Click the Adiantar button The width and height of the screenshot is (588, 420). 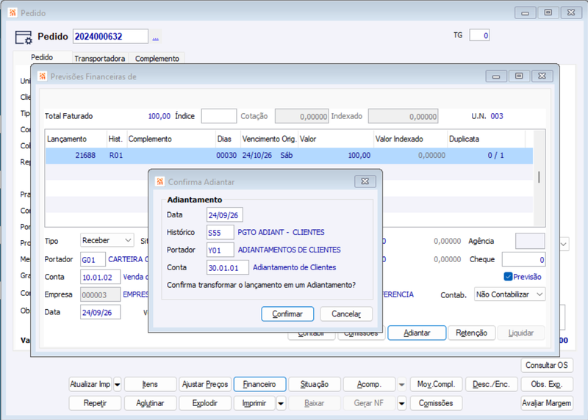[x=417, y=333]
